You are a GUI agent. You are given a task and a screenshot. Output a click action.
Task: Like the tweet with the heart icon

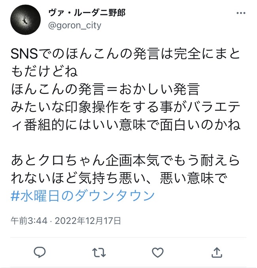[158, 253]
